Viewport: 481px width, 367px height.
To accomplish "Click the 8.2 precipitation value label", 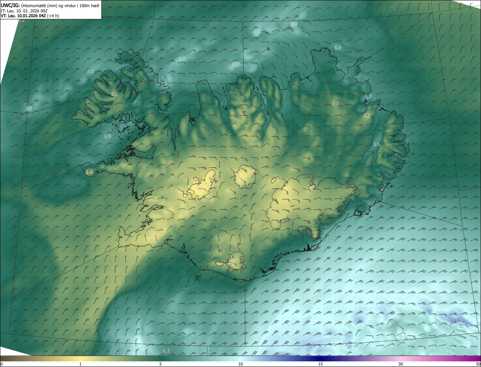I will (235, 65).
